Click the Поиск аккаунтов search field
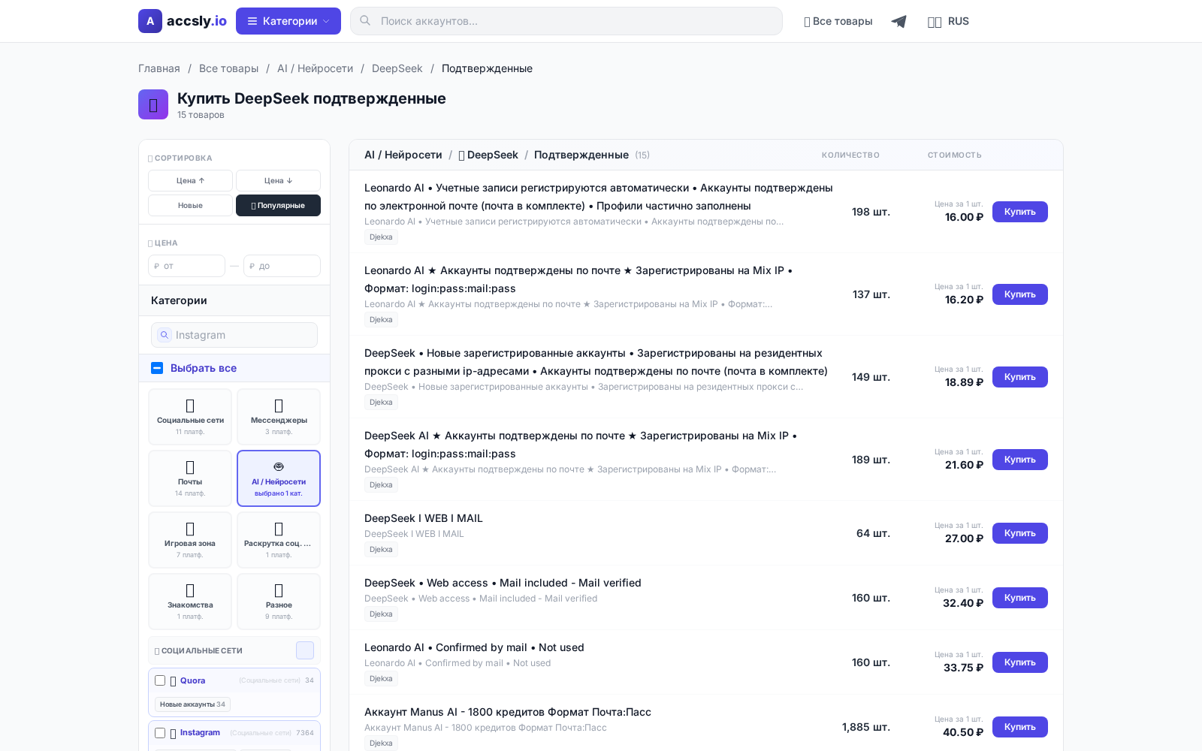The height and width of the screenshot is (751, 1202). (x=566, y=20)
